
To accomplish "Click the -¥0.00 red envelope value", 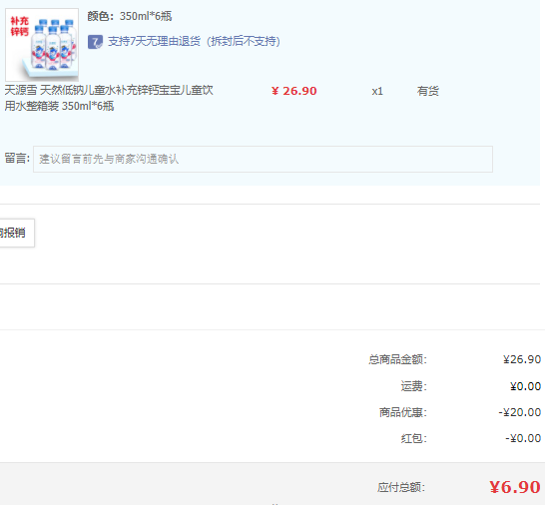I will [x=523, y=438].
